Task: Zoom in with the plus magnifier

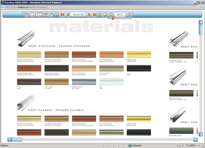Action: tap(129, 15)
